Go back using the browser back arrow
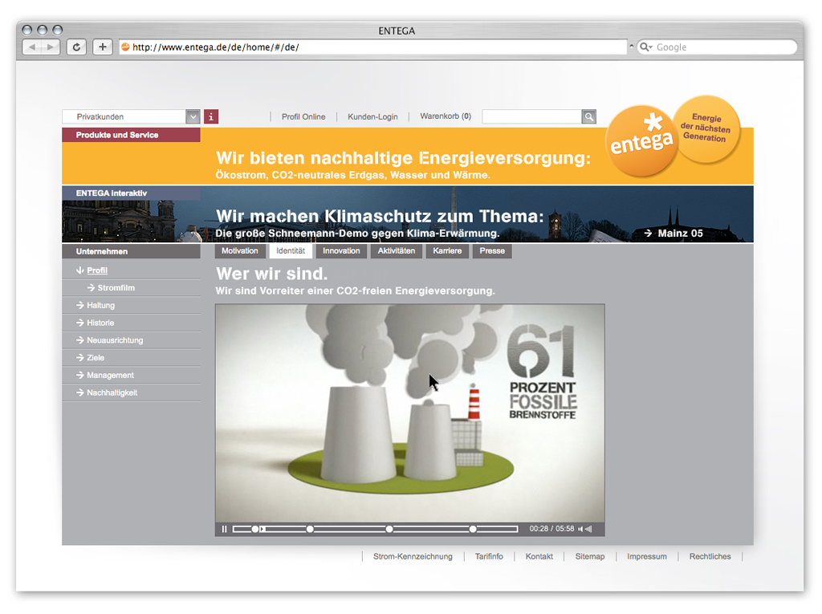 [x=33, y=47]
